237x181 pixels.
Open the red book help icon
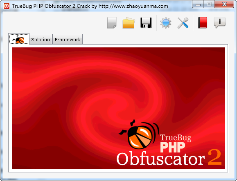click(203, 23)
